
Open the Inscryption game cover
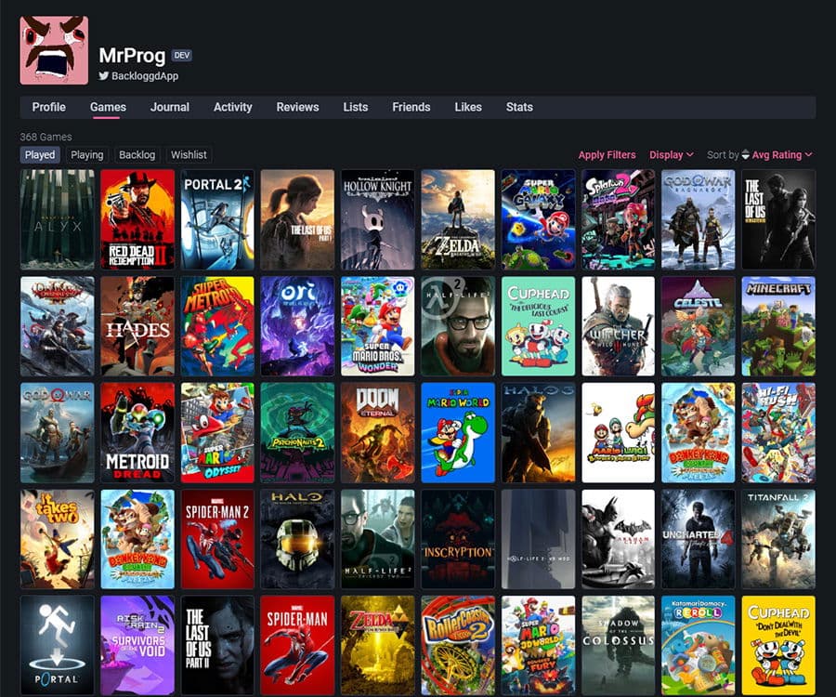[458, 540]
